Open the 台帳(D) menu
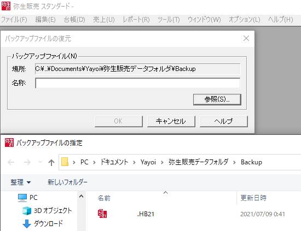 [x=74, y=20]
